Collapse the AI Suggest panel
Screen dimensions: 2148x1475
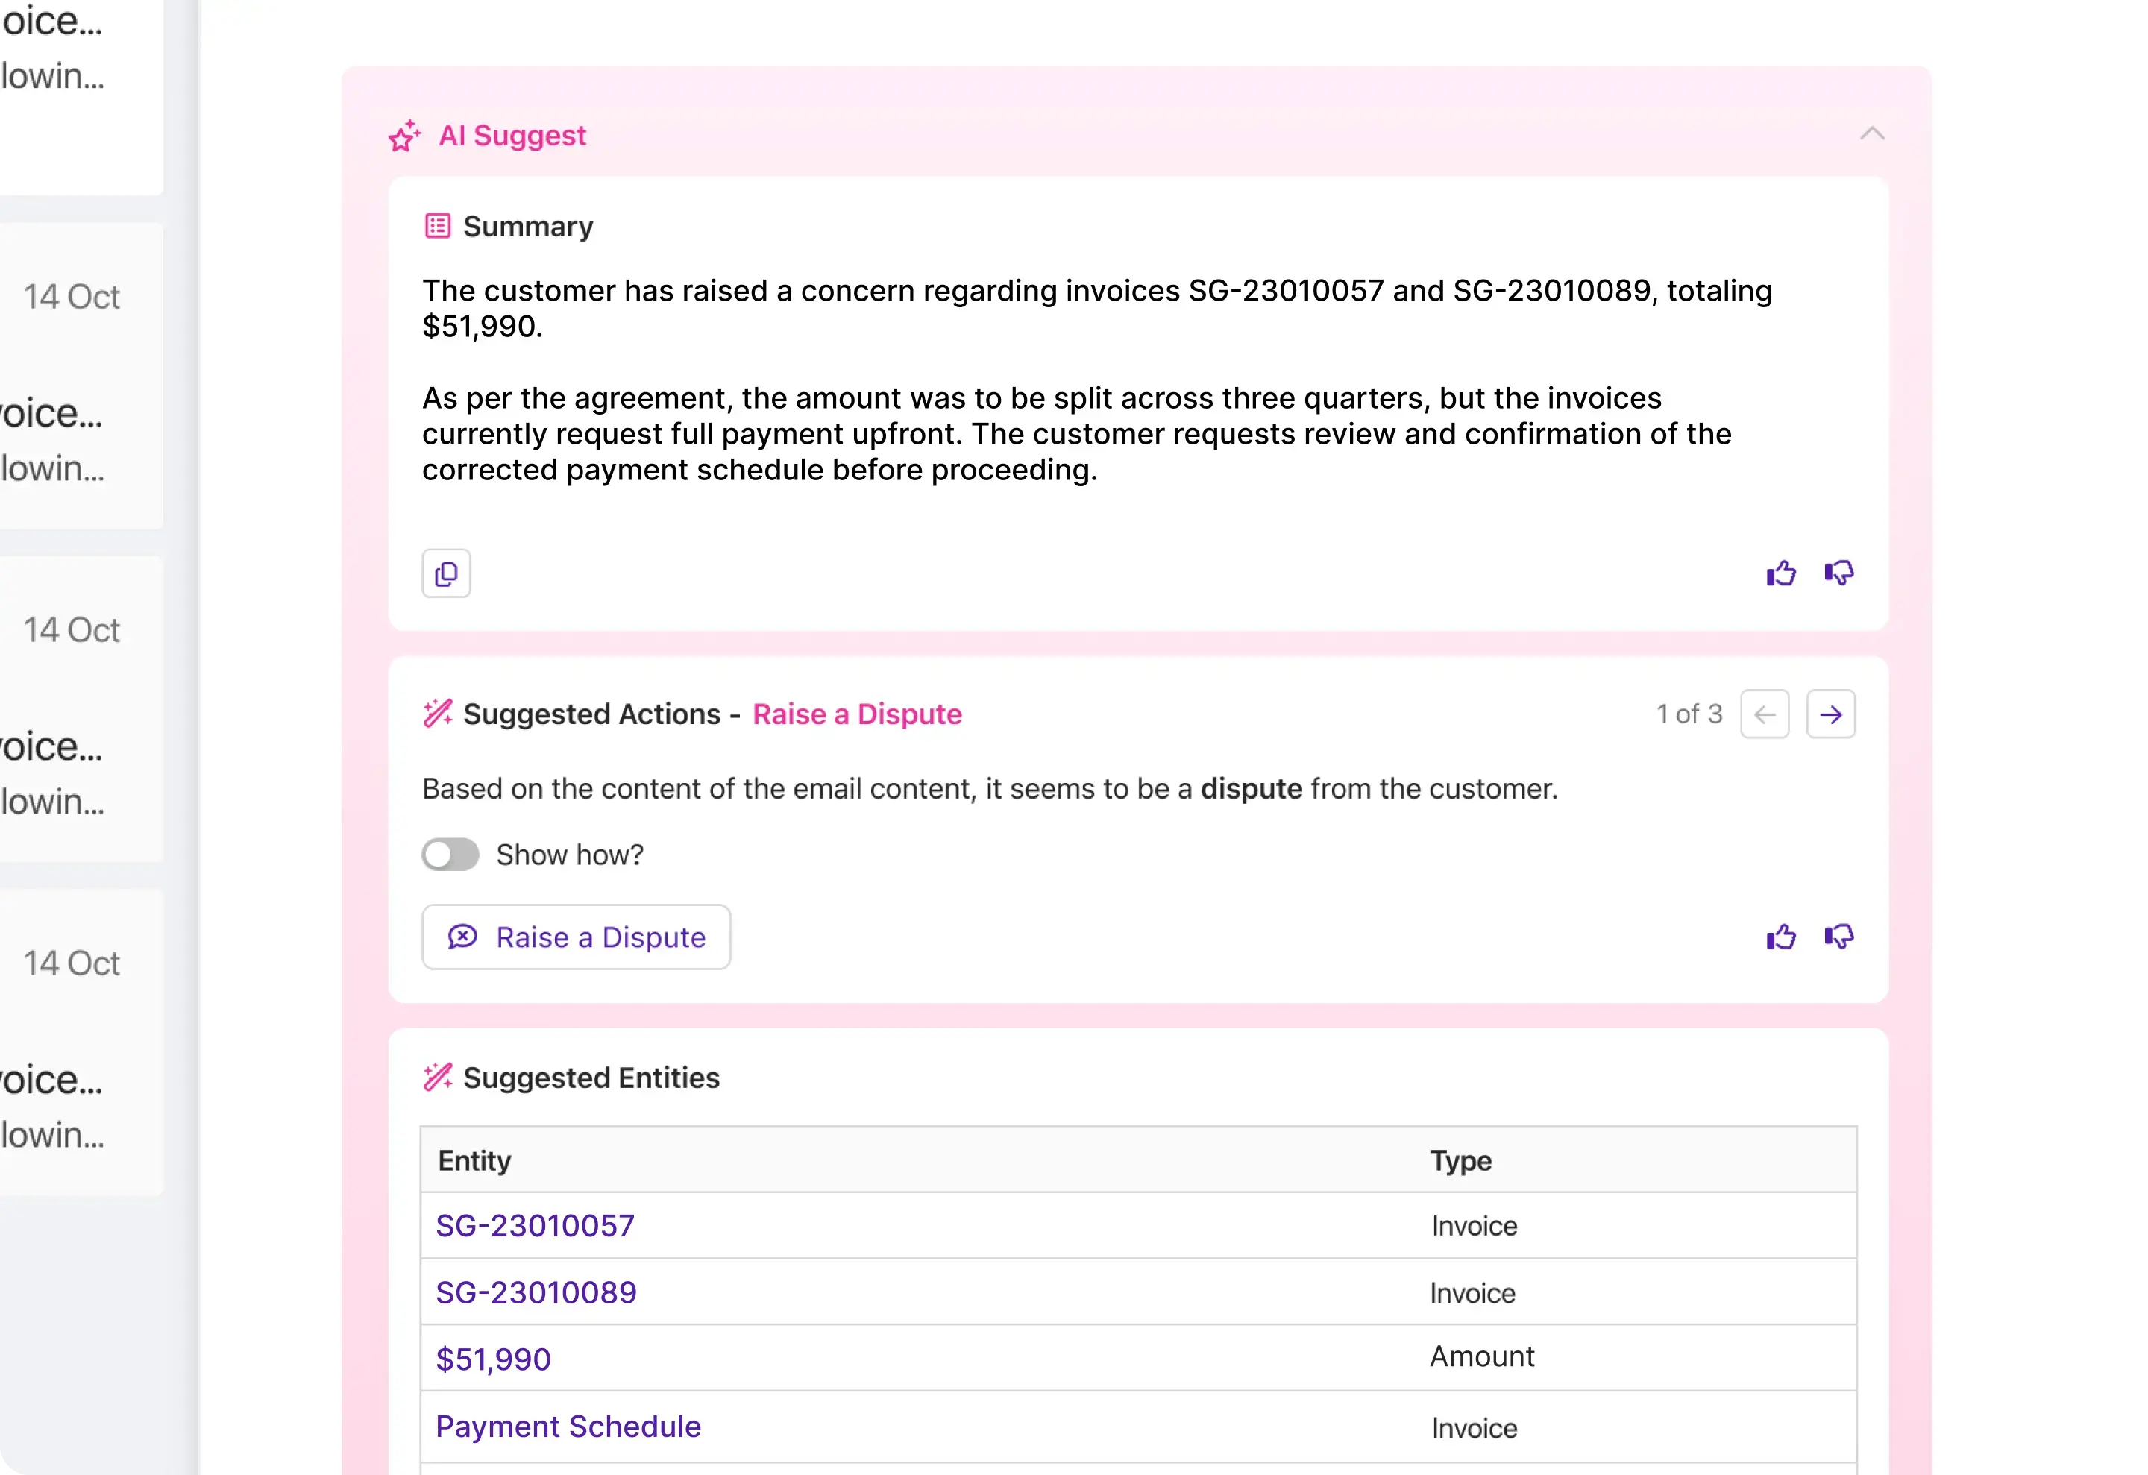[1871, 134]
